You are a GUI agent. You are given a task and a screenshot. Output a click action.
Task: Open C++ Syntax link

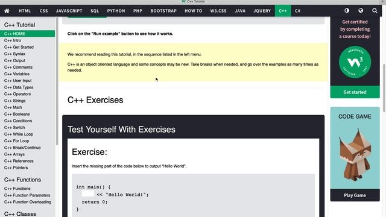click(14, 54)
